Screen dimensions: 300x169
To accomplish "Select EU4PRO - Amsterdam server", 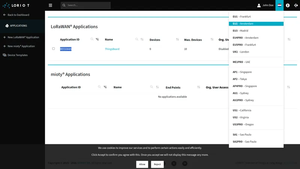I will point(256,38).
